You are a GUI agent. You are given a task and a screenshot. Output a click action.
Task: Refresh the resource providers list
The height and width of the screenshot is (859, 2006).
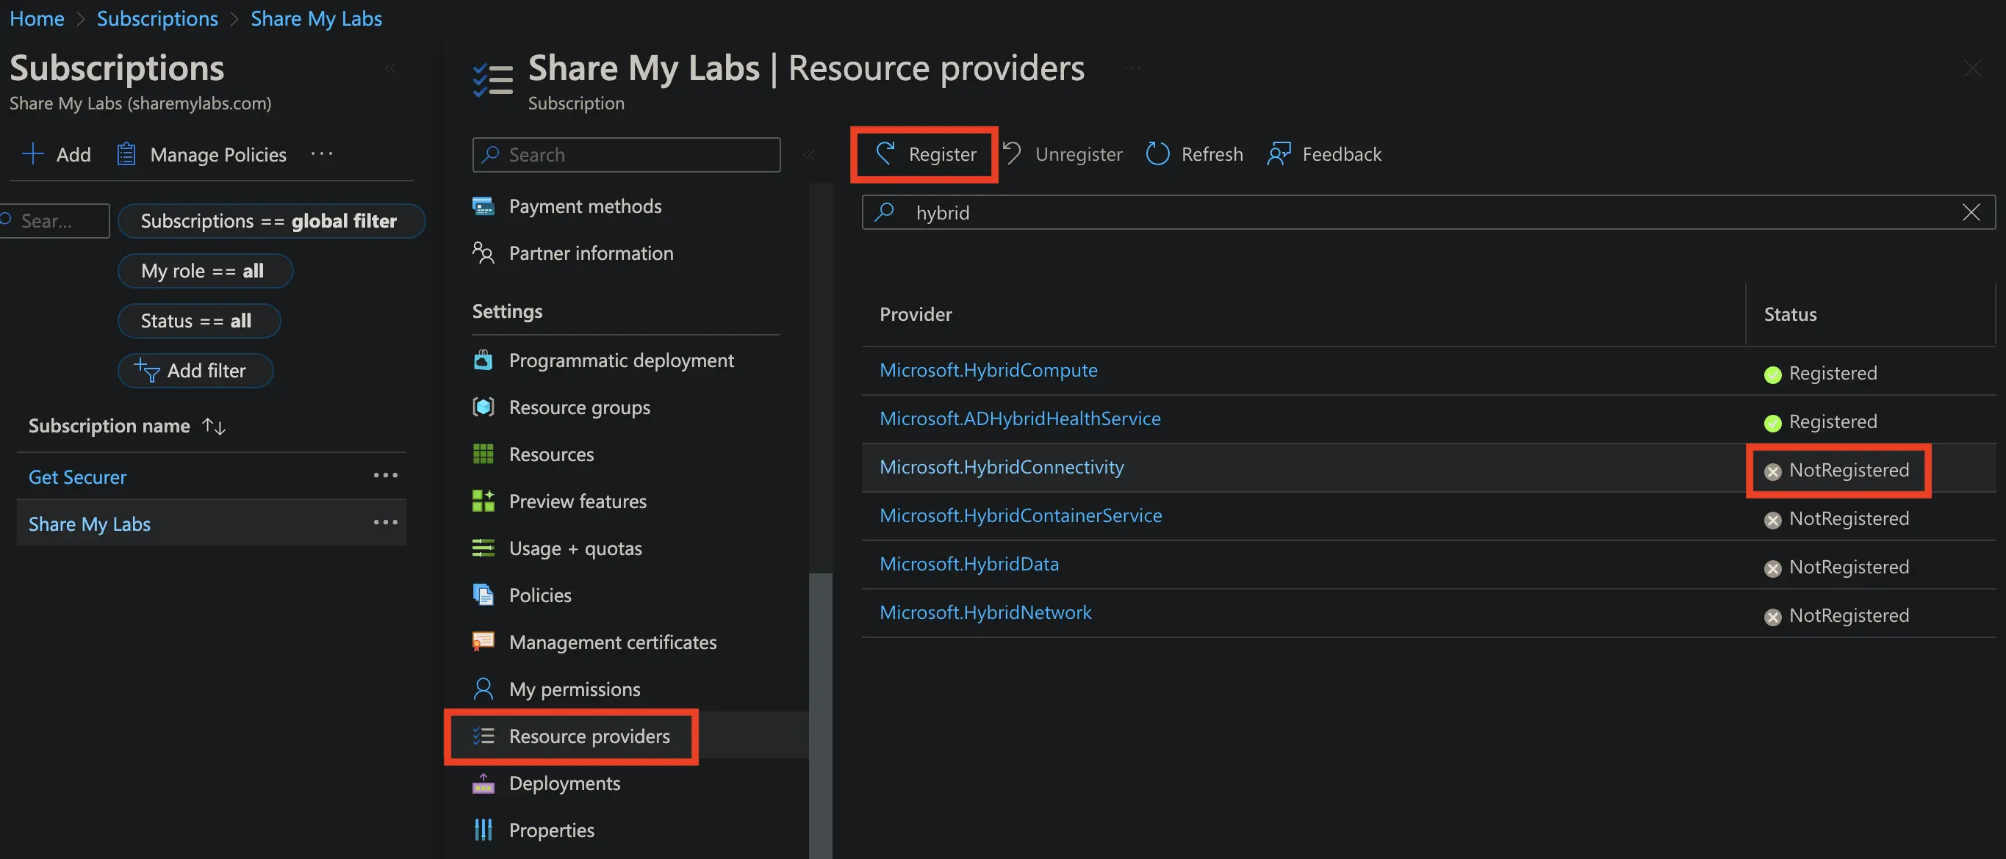[1195, 154]
